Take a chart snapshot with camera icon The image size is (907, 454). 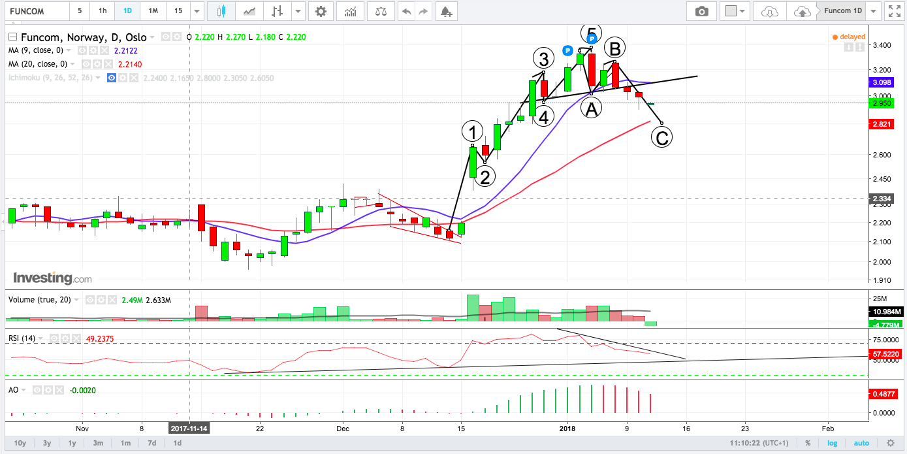tap(701, 11)
